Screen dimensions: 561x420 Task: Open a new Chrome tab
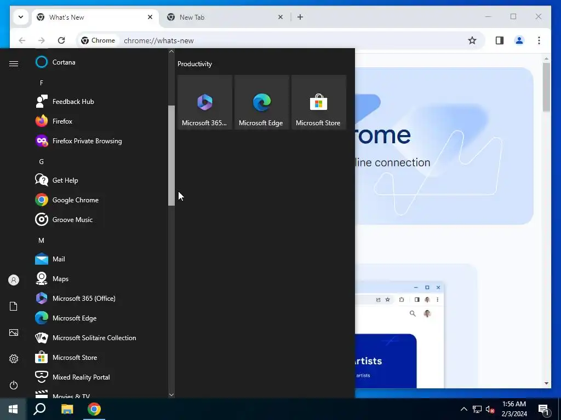click(x=300, y=17)
